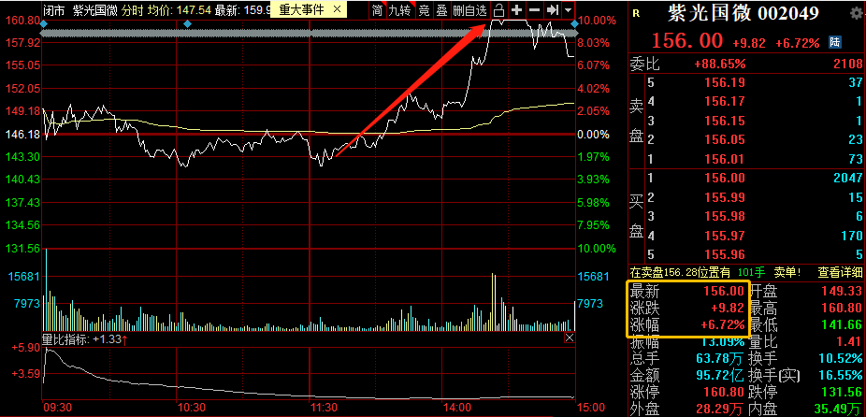This screenshot has width=866, height=417.
Task: Click the 最高 160.80 value
Action: 841,308
